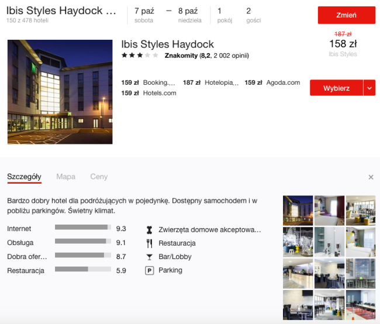Screen dimensions: 380x324
Task: Click the Ibis Styles Haydock hotel title
Action: 167,44
